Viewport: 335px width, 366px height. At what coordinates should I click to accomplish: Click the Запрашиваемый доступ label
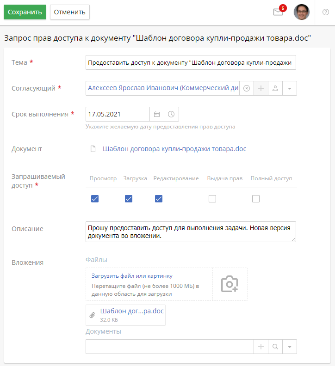point(38,181)
